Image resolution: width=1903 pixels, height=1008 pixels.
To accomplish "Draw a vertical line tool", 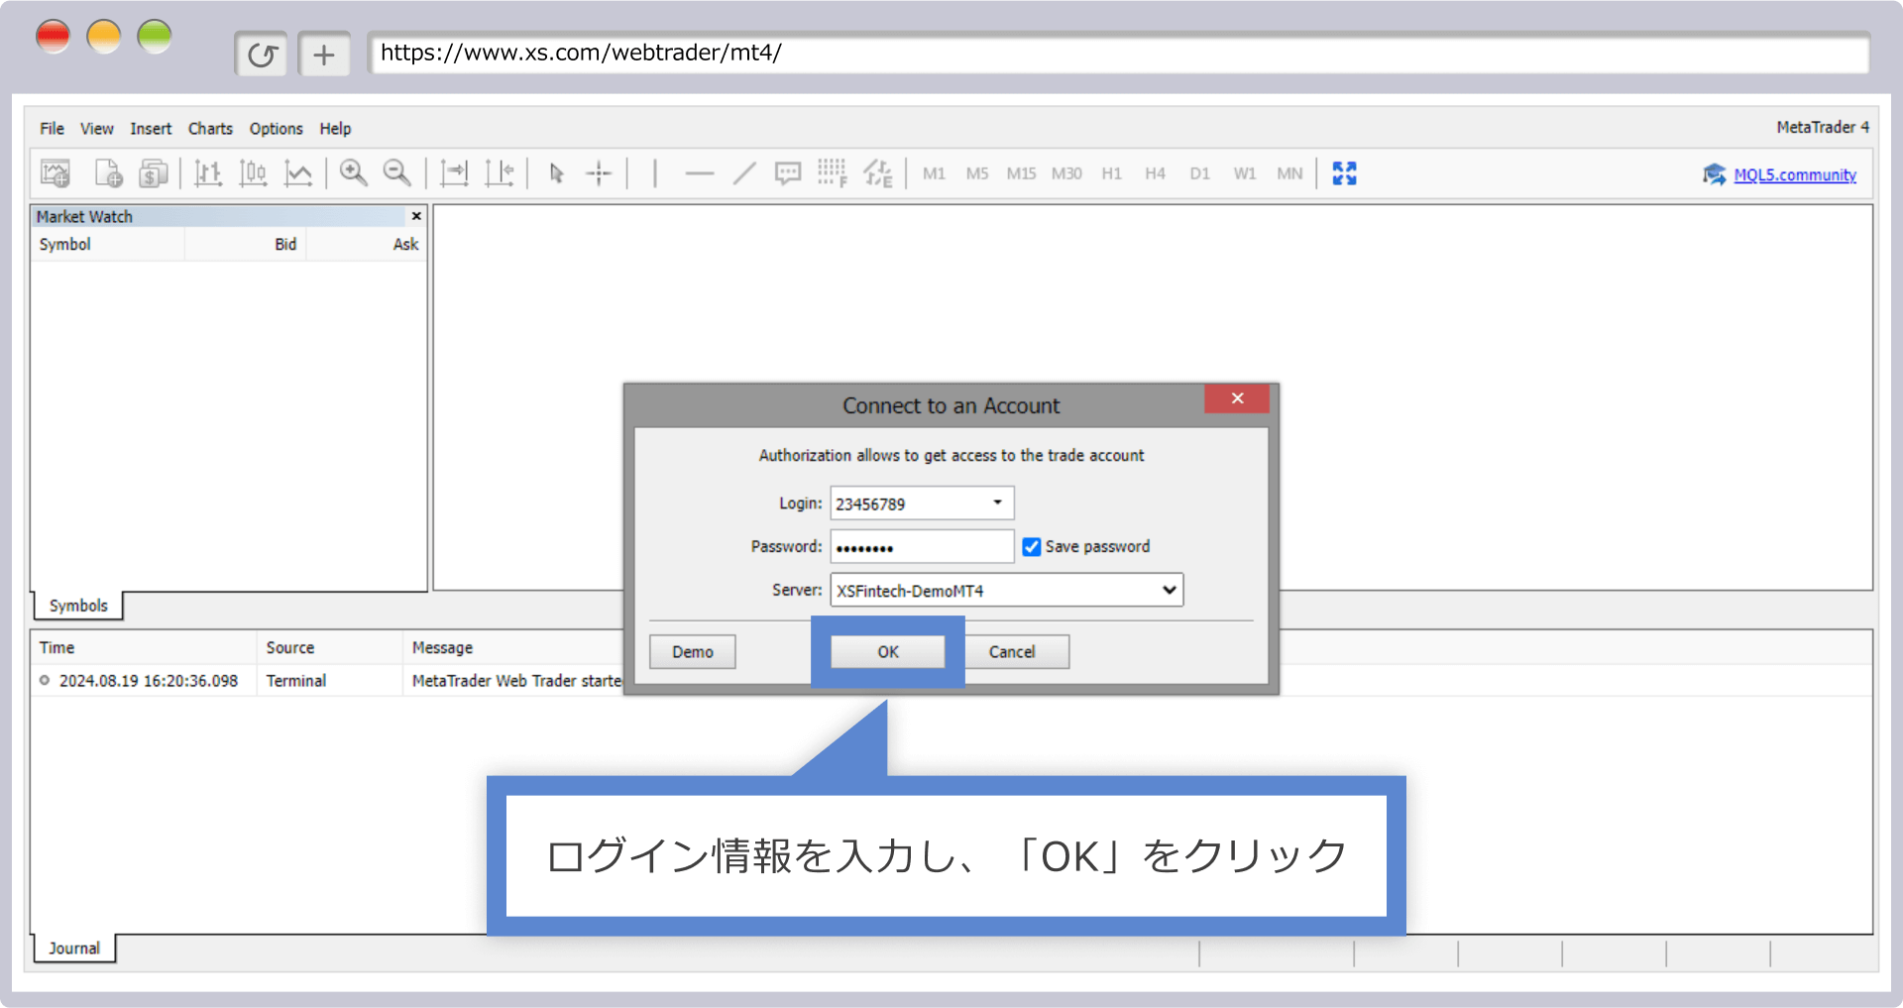I will pyautogui.click(x=655, y=173).
